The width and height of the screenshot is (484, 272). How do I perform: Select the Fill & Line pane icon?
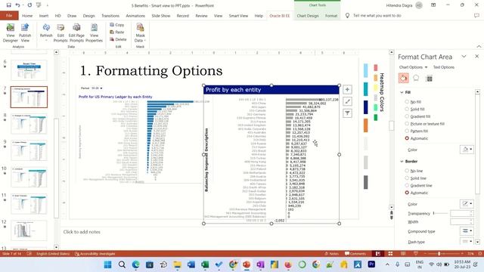403,79
